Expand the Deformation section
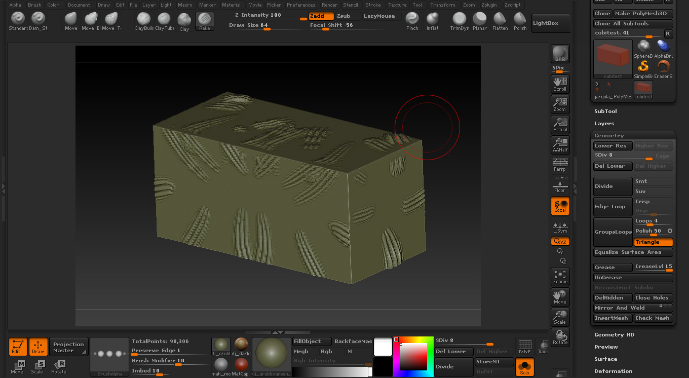This screenshot has width=689, height=378. click(x=614, y=371)
